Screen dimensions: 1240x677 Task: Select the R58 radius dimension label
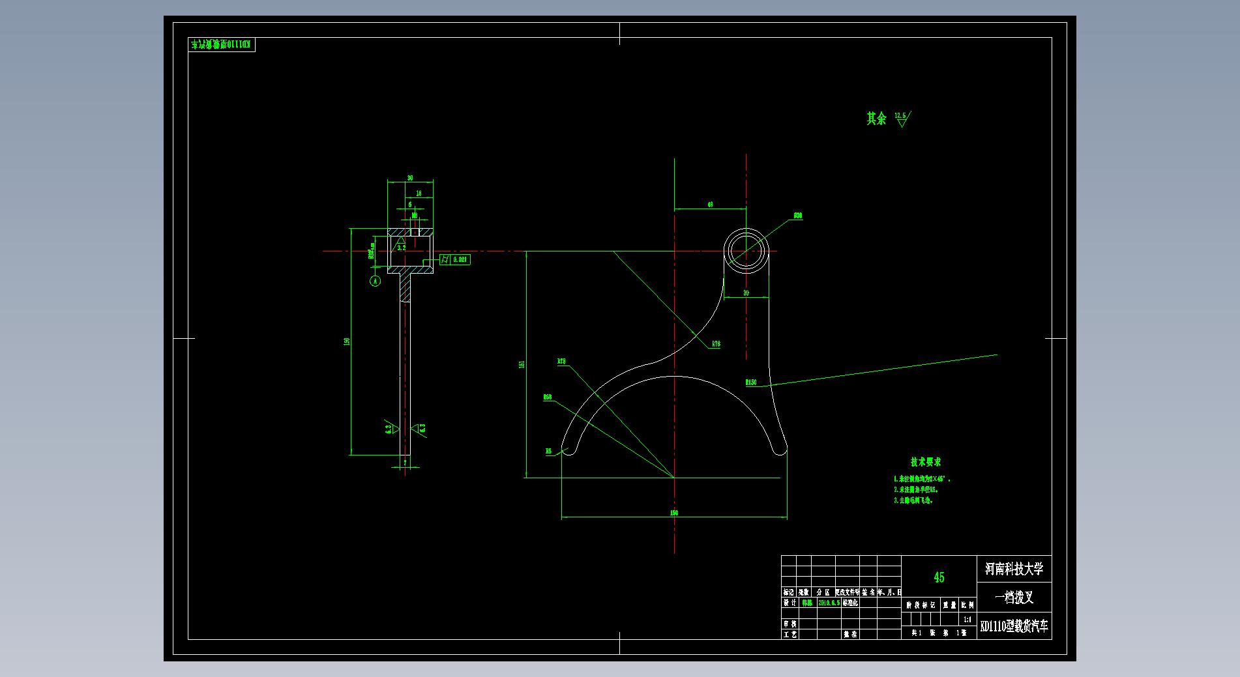point(548,397)
